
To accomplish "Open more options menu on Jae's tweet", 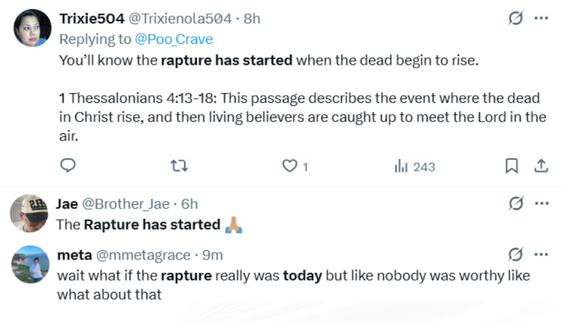I will [x=541, y=204].
